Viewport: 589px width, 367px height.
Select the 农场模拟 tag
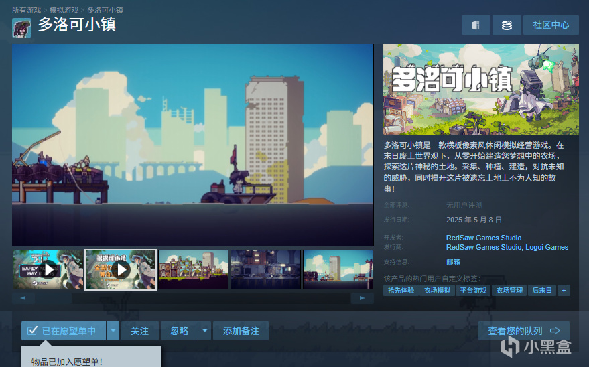(x=437, y=291)
